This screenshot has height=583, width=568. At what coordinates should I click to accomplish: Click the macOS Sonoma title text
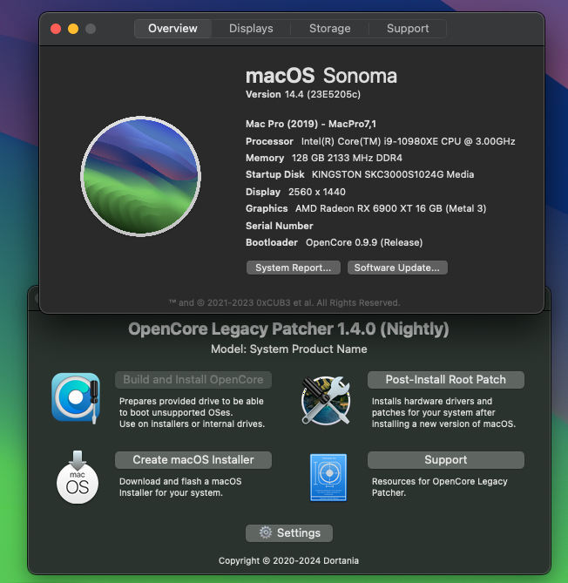(x=321, y=76)
